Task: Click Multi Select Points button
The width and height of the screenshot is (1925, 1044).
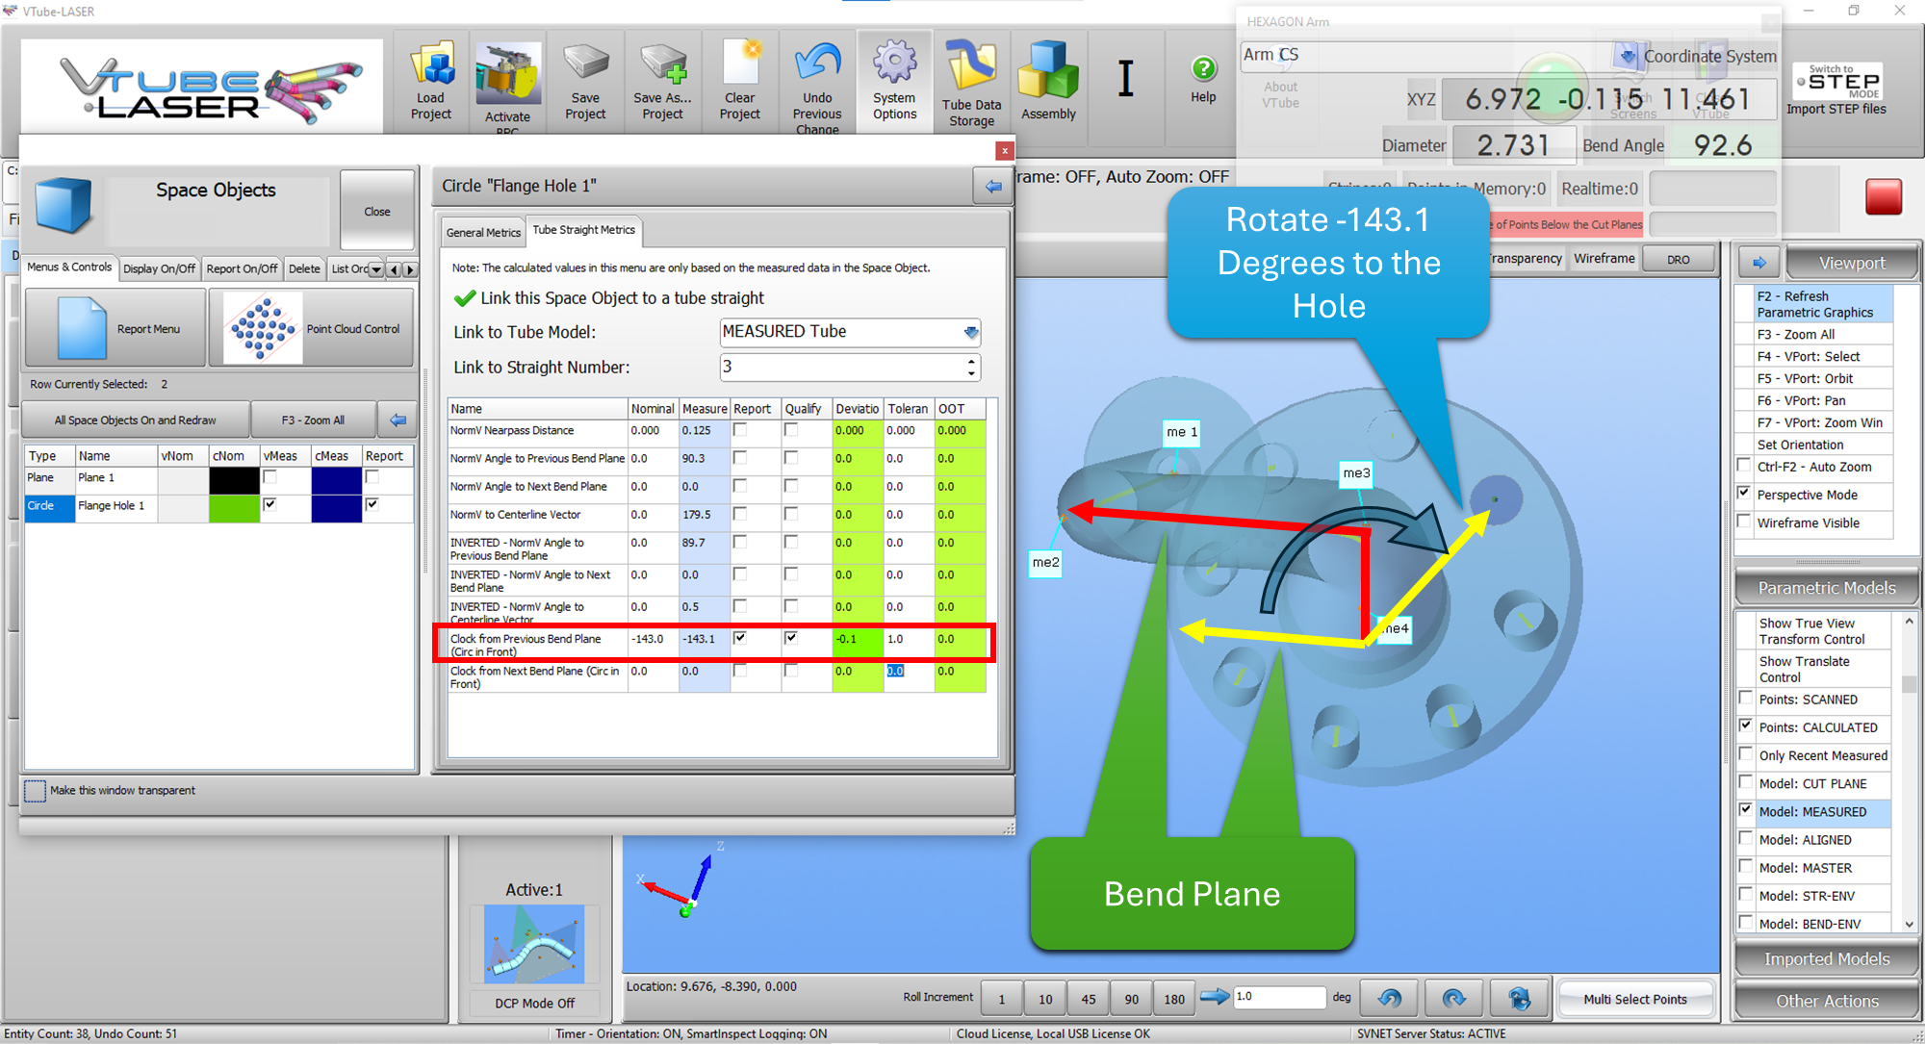Action: (1634, 999)
